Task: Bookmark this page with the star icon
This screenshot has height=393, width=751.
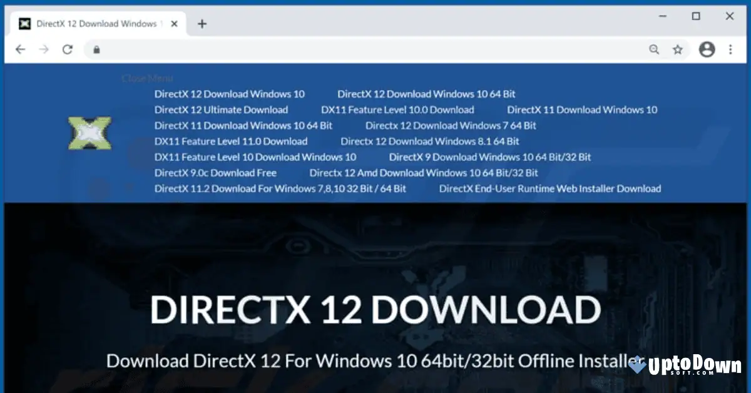Action: 678,49
